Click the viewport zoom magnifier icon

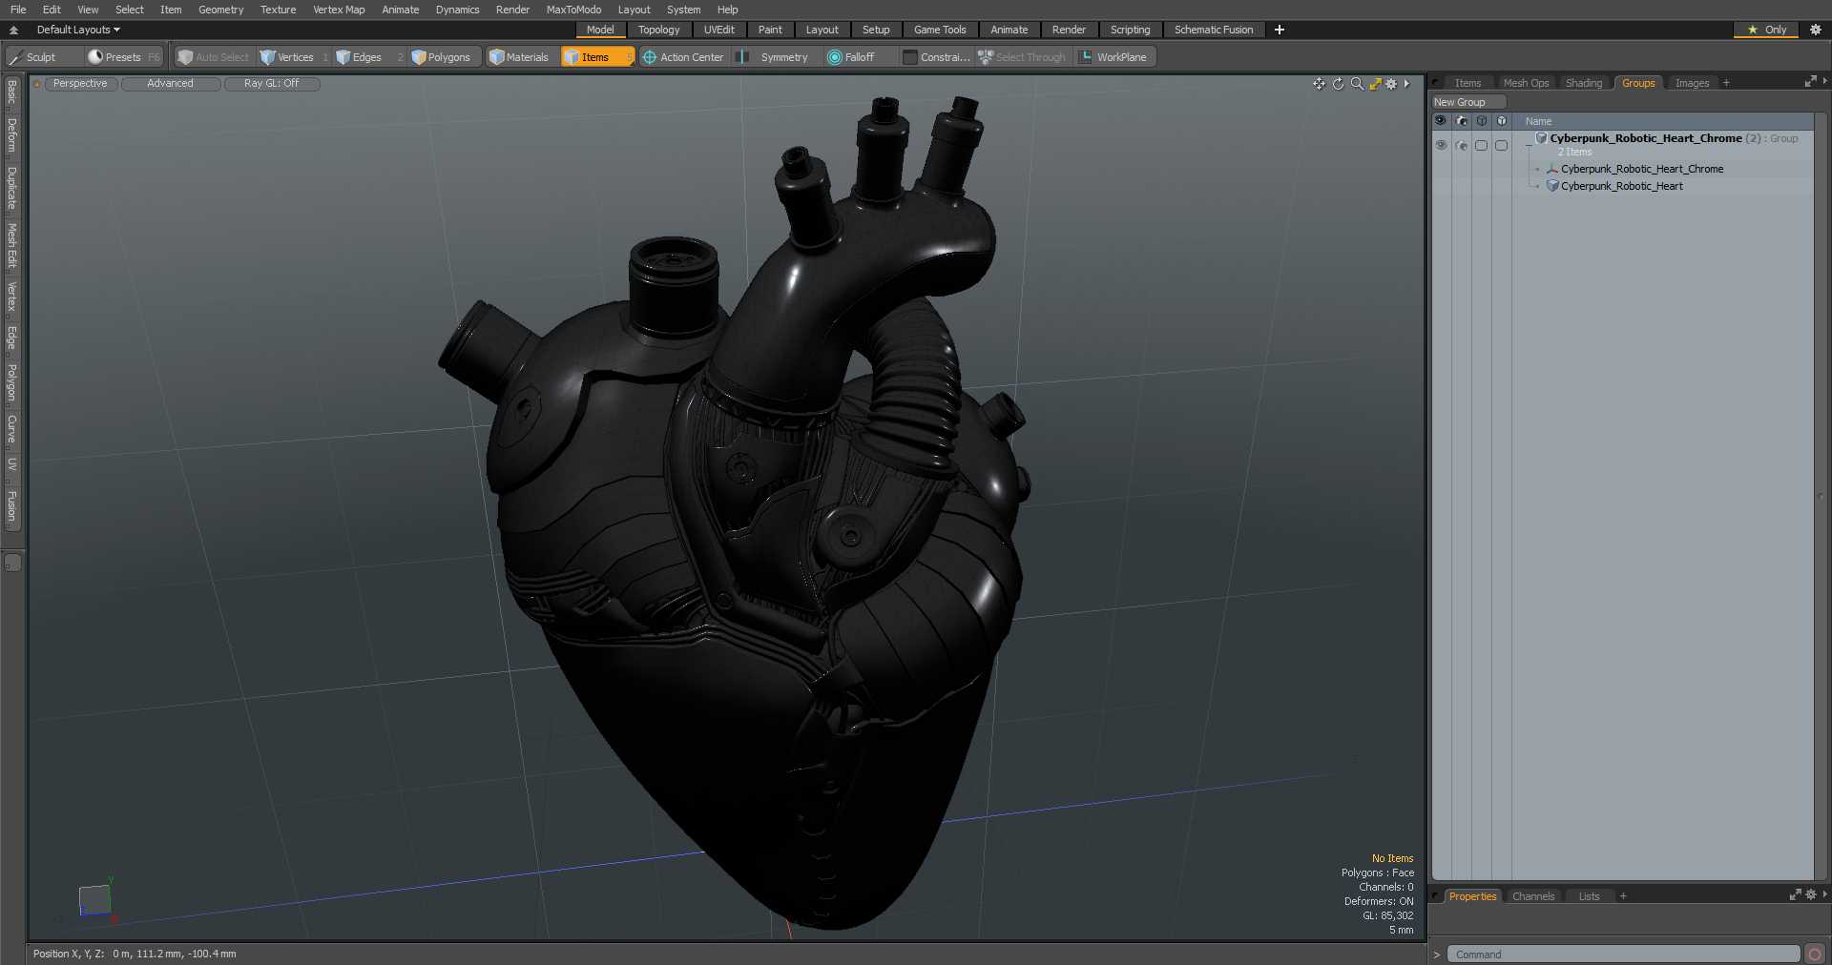click(x=1357, y=84)
